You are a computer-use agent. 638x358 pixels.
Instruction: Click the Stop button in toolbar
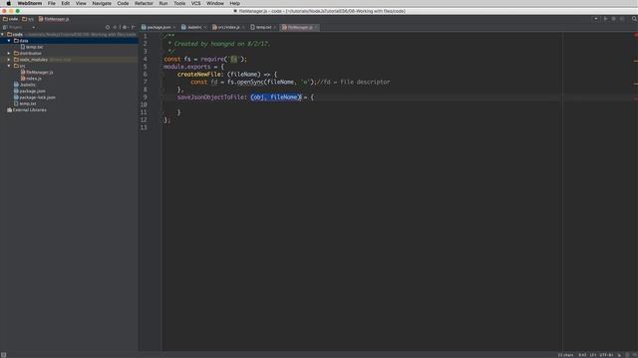tap(622, 19)
